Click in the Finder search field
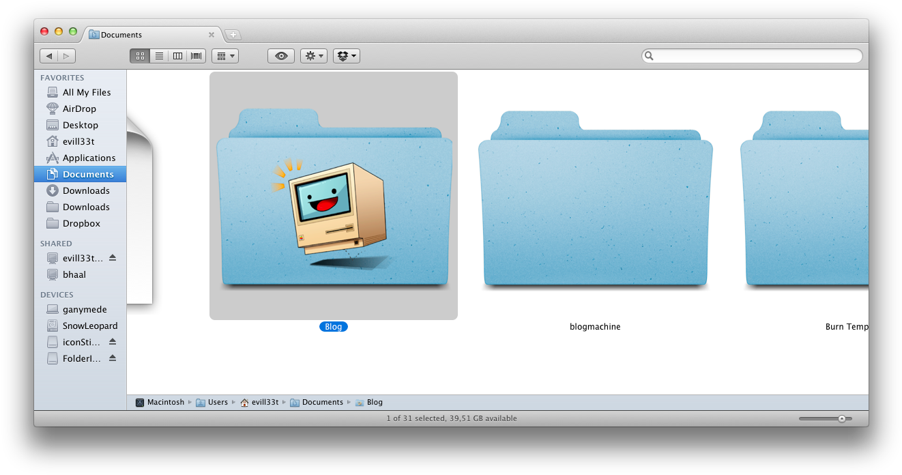 (752, 56)
